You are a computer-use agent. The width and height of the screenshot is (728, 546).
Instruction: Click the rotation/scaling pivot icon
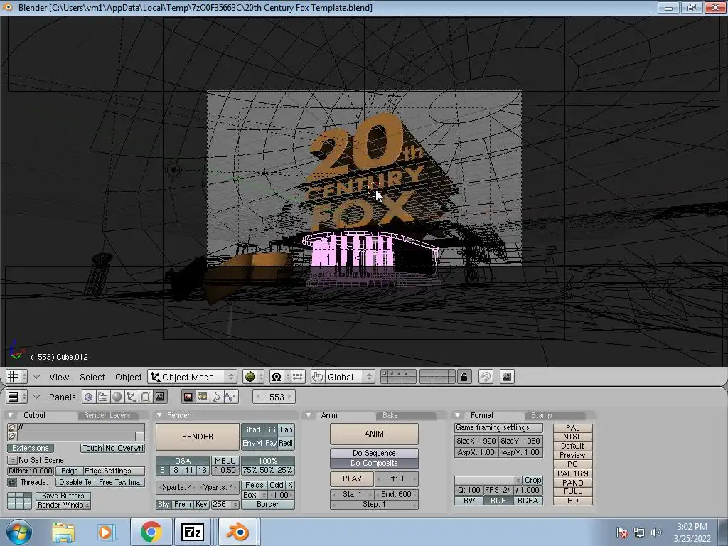click(x=280, y=377)
